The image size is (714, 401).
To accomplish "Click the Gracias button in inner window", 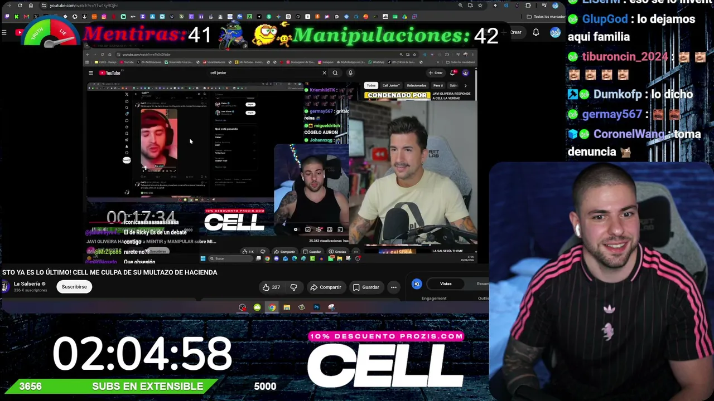I will click(x=338, y=252).
